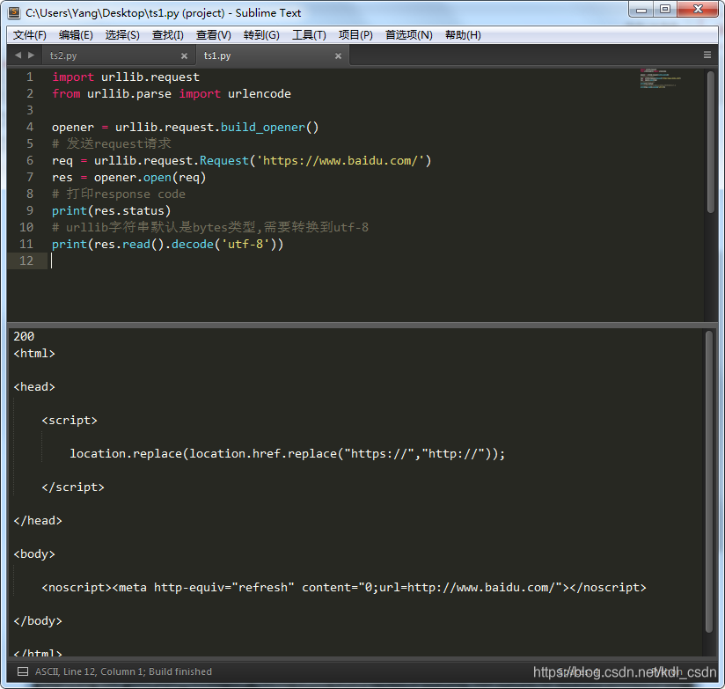725x689 pixels.
Task: Open the 帮助(H) menu
Action: [463, 35]
